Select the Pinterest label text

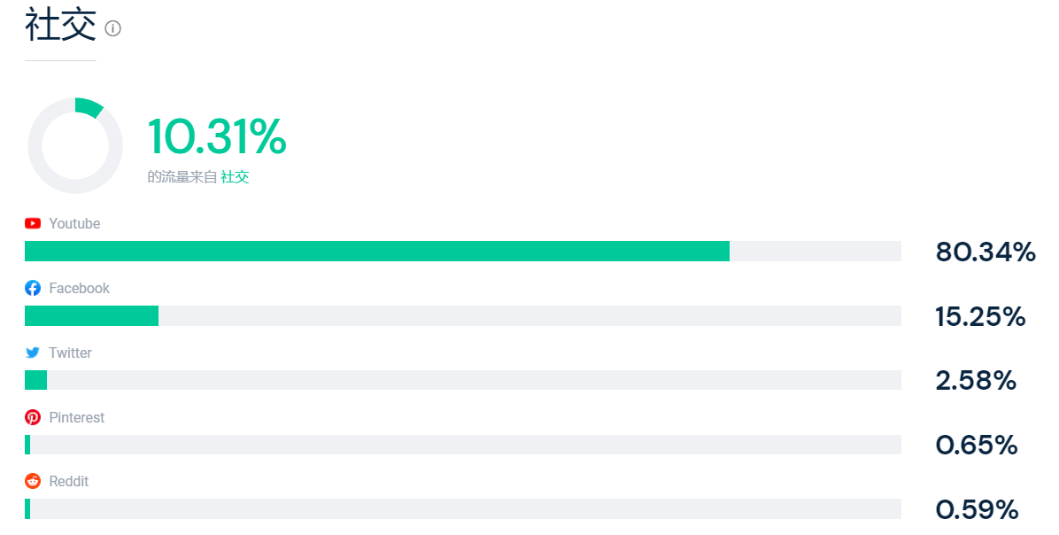(x=76, y=417)
